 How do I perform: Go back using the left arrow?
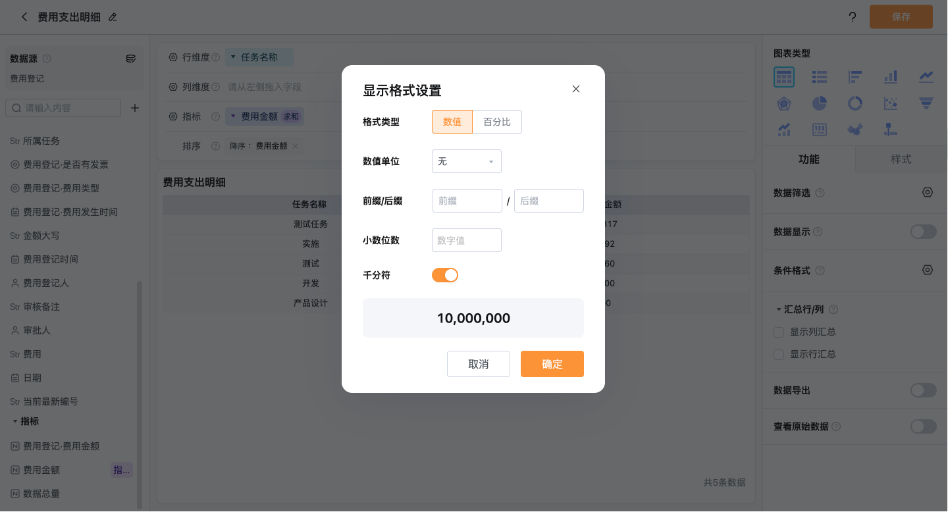point(24,17)
